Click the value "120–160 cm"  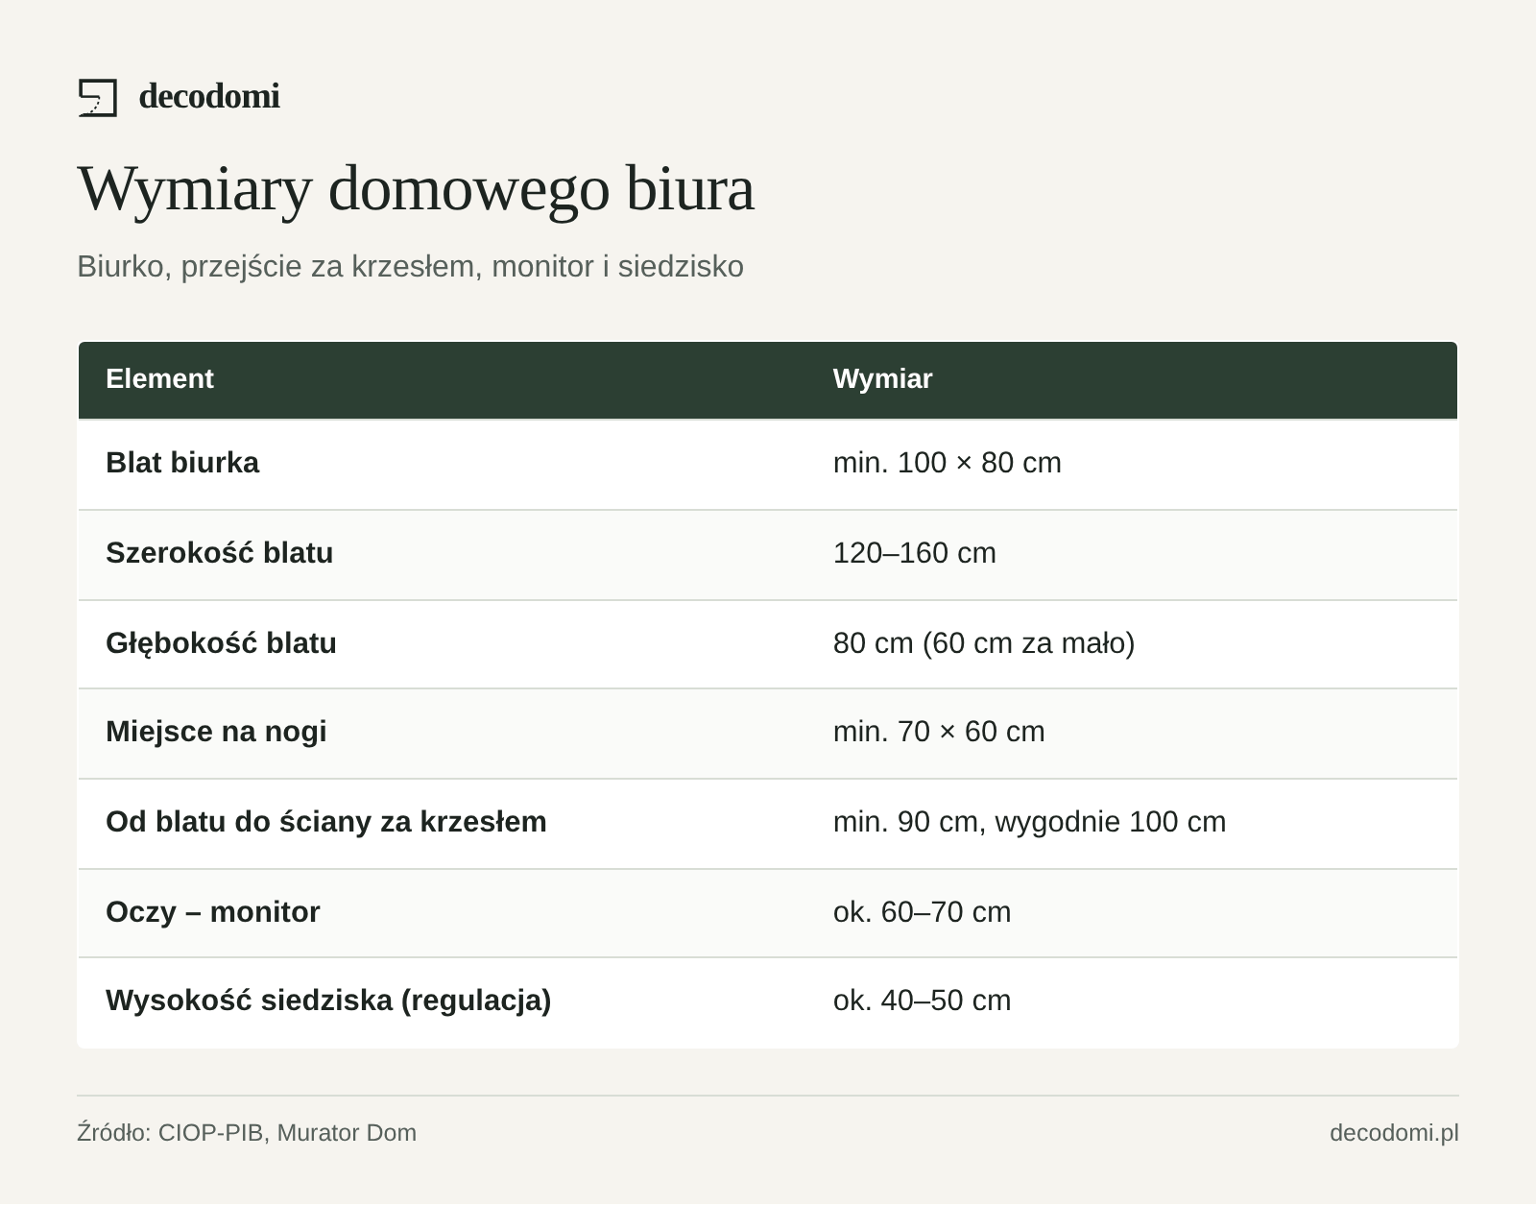pos(914,553)
